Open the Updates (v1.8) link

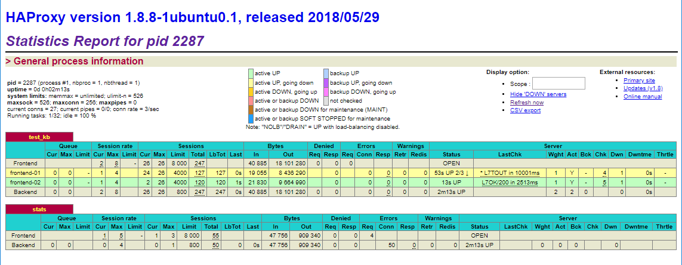641,88
